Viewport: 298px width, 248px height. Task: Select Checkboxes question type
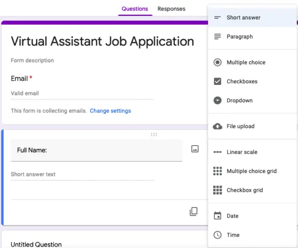pos(242,82)
